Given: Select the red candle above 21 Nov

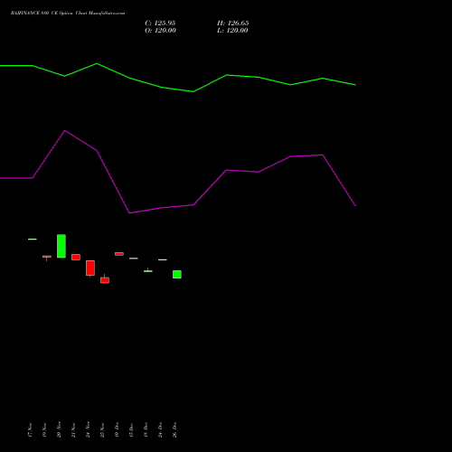Looking at the screenshot, I should coord(76,257).
